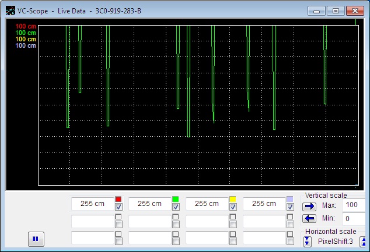Screen dimensions: 370x252
Task: Click the stepper right of PixelShift:3
Action: click(362, 241)
